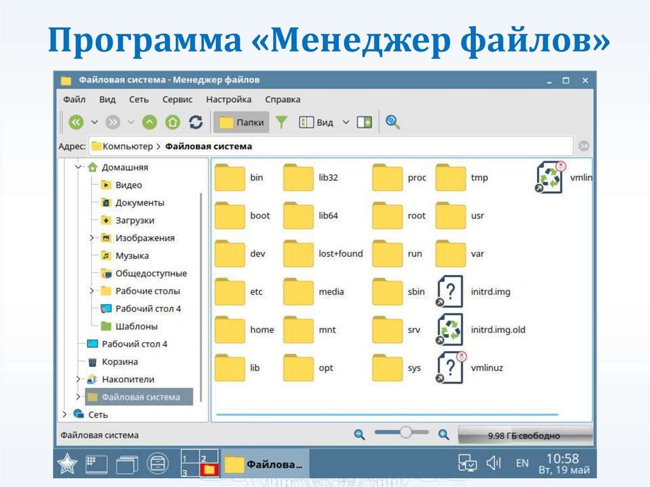
Task: Switch to desktop 1 in the workspace pager
Action: coord(190,457)
